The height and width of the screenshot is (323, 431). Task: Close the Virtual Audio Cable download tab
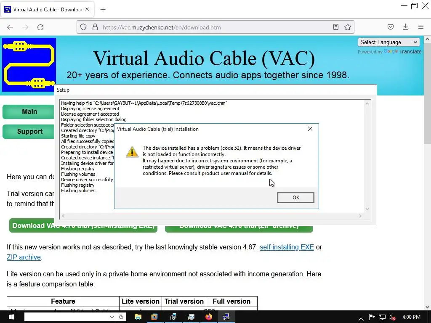pos(87,9)
